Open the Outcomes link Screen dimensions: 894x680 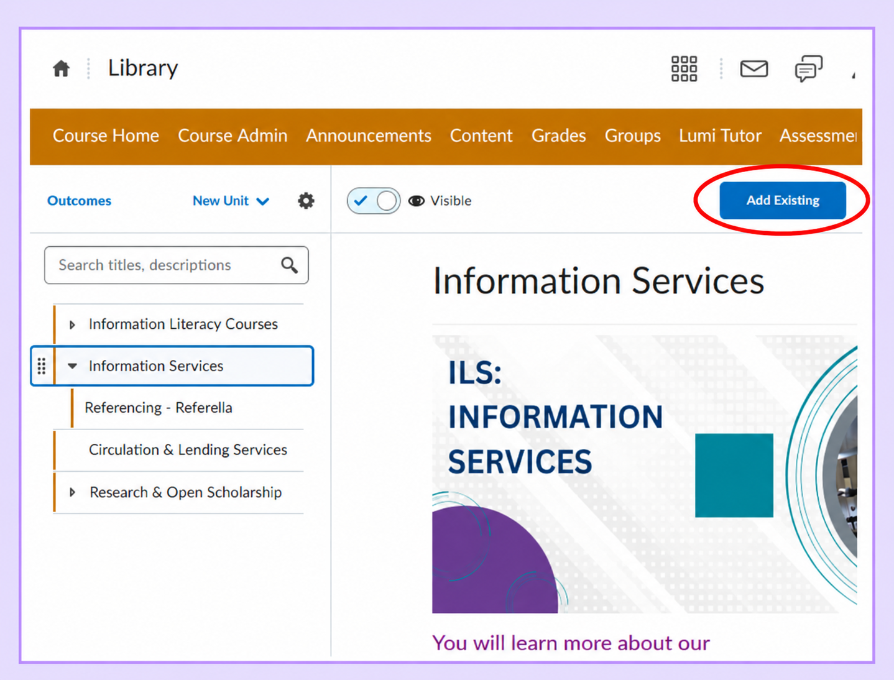click(79, 201)
